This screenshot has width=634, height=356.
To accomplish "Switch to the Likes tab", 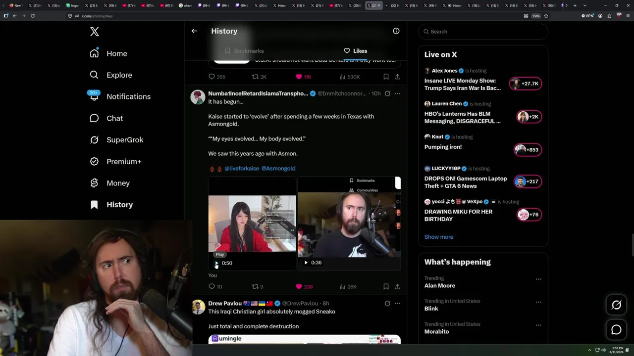I will pyautogui.click(x=355, y=51).
